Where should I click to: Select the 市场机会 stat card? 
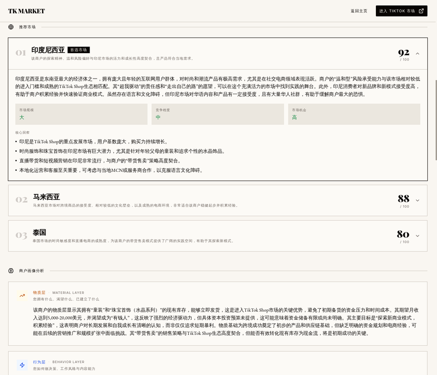tap(354, 114)
